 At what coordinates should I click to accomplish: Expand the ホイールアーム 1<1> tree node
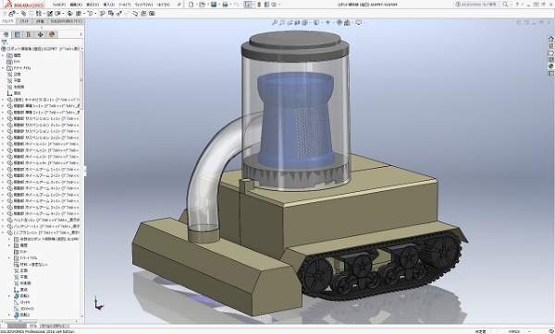(3, 170)
